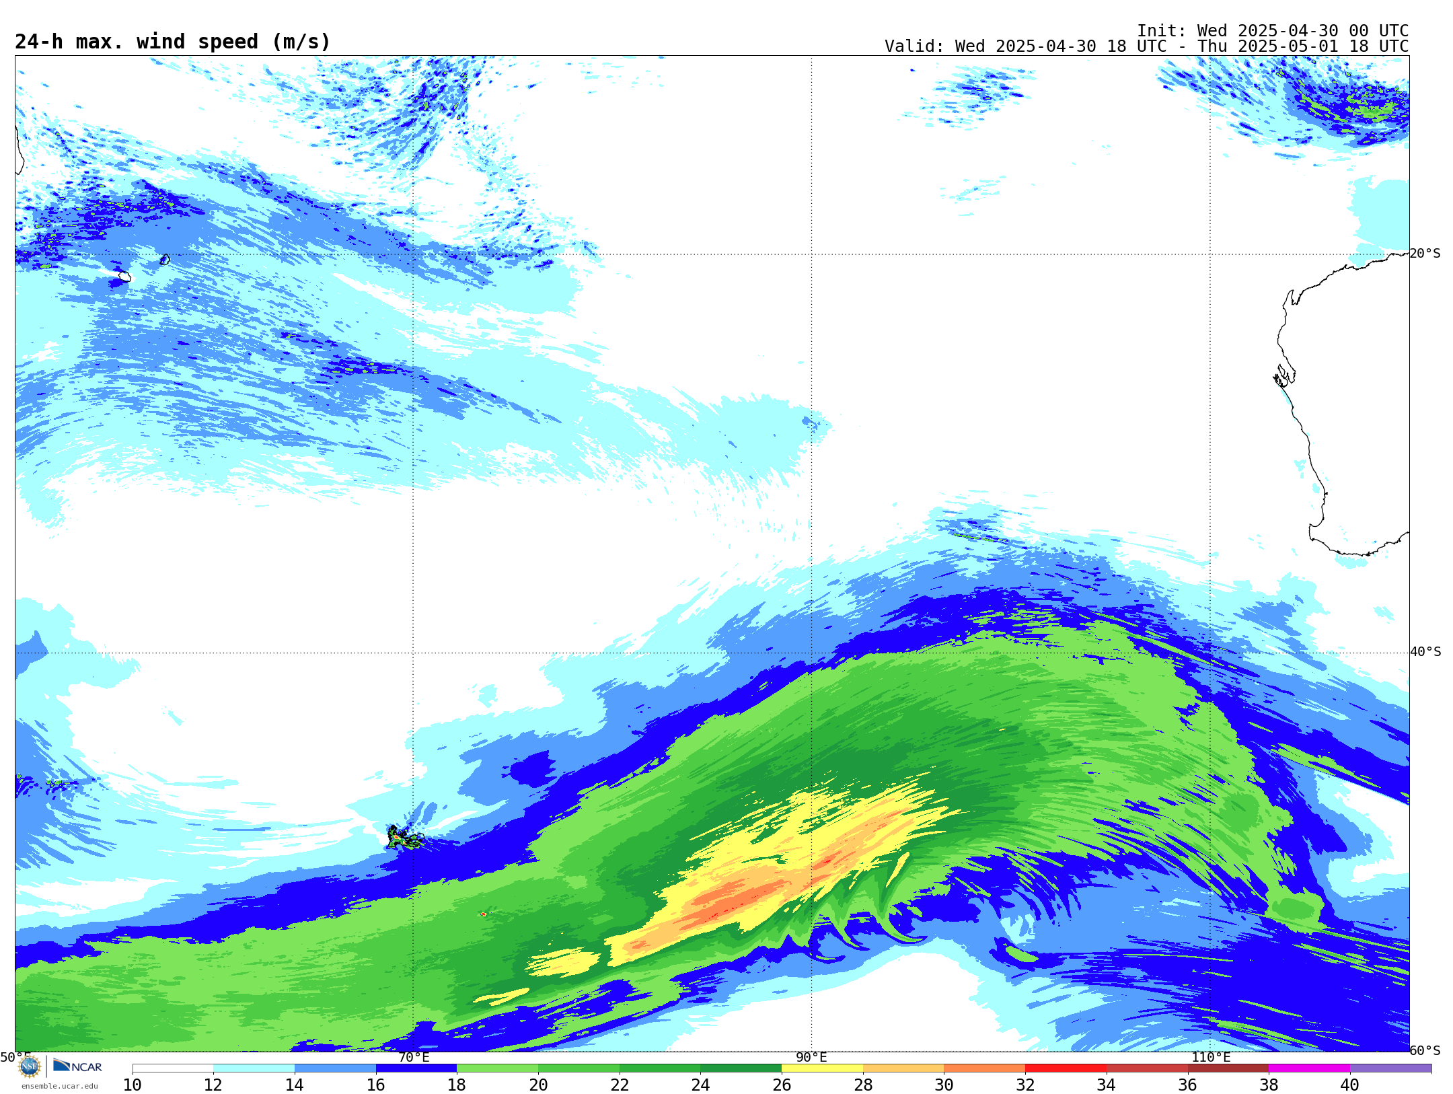Click the colorbar tick label 28

[x=863, y=1085]
